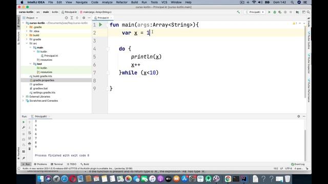The image size is (328, 184).
Task: Open the PrincipalKt run configuration dropdown
Action: tap(255, 12)
